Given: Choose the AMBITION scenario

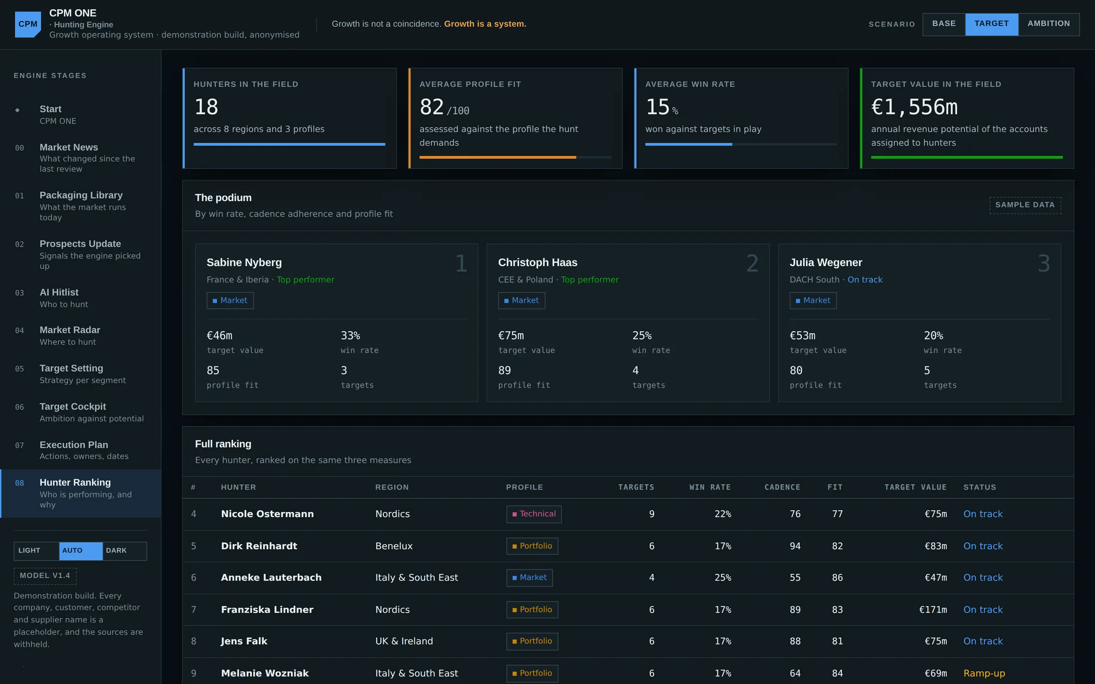Looking at the screenshot, I should pos(1049,24).
